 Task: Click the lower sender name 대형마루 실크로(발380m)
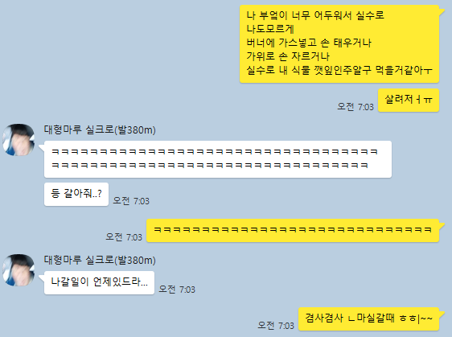coord(100,260)
